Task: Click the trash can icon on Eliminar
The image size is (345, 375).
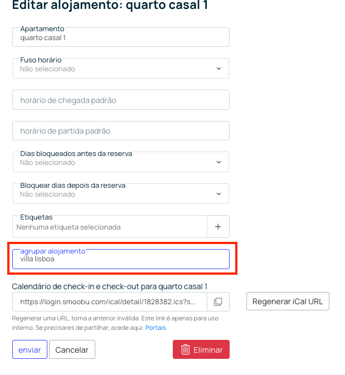Action: pos(186,350)
